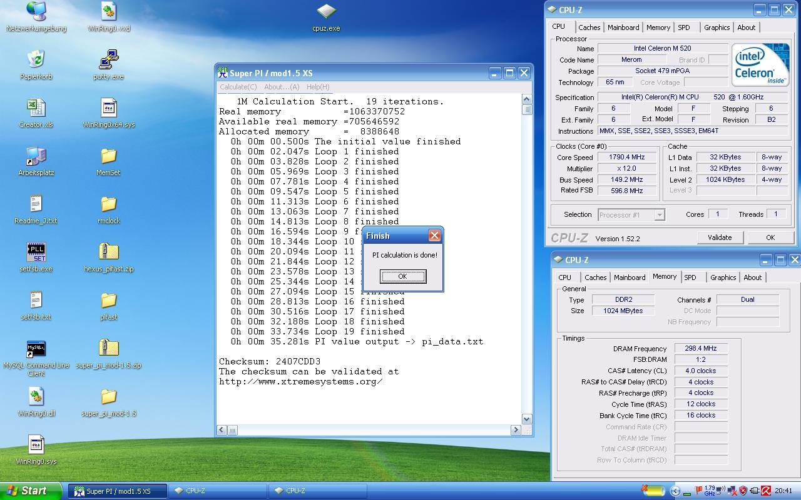This screenshot has width=801, height=500.
Task: Close the Finish dialog with its X
Action: (x=434, y=236)
